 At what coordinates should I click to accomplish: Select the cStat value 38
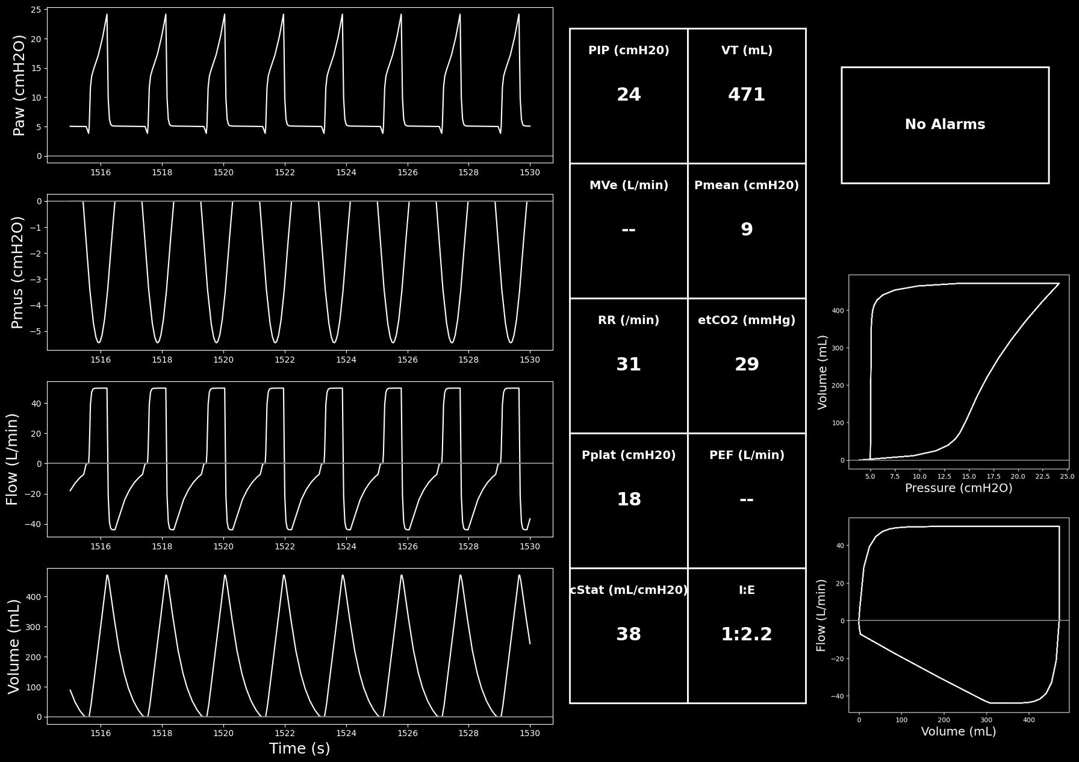pos(629,634)
